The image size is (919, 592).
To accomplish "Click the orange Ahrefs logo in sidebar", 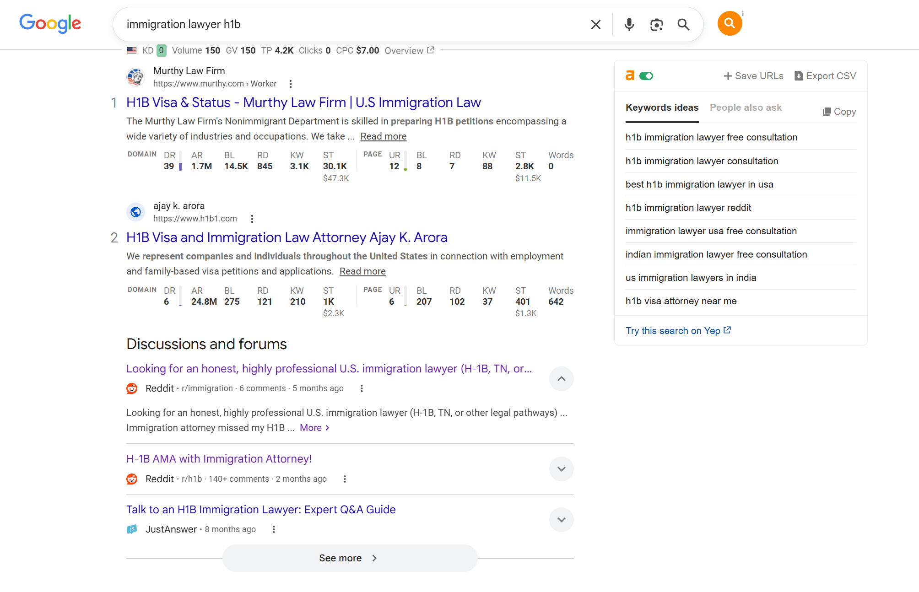I will (630, 76).
